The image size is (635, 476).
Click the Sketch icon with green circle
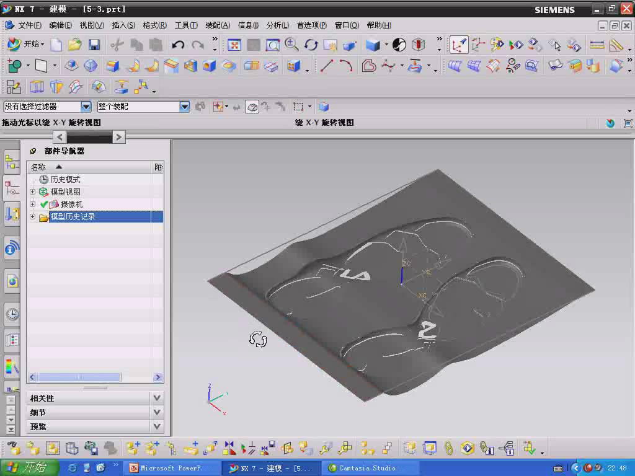[14, 66]
